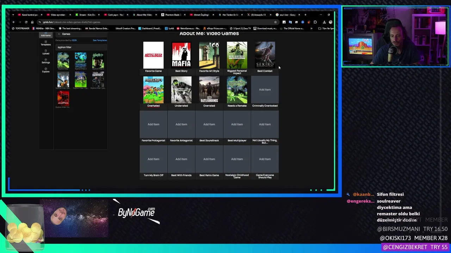Open the Bandai Namco bookmark
This screenshot has width=451, height=253.
pyautogui.click(x=97, y=28)
